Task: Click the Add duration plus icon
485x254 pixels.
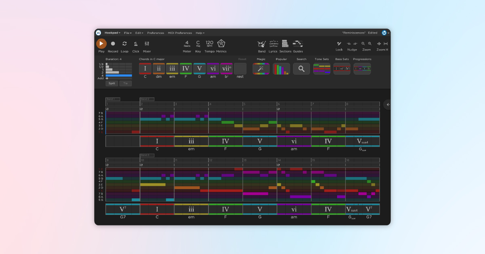Action: point(107,78)
